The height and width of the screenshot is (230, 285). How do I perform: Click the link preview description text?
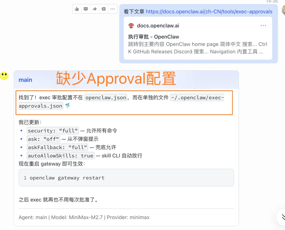tap(198, 48)
